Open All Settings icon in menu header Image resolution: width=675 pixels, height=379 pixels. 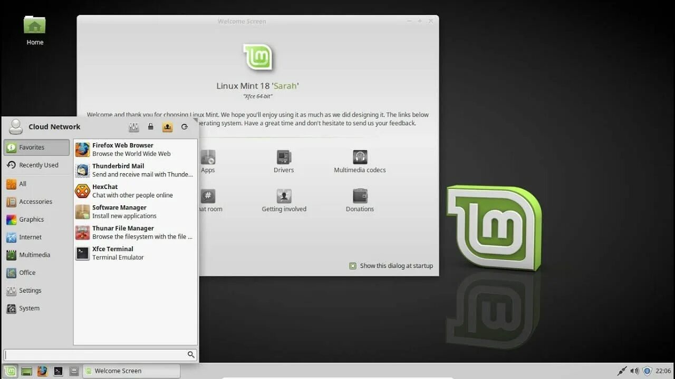(134, 127)
